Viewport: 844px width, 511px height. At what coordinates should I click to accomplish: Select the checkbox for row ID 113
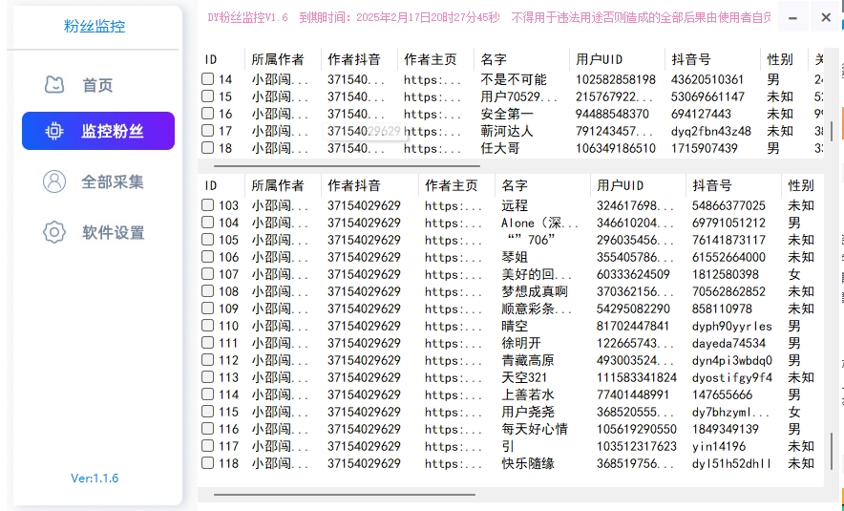coord(208,377)
